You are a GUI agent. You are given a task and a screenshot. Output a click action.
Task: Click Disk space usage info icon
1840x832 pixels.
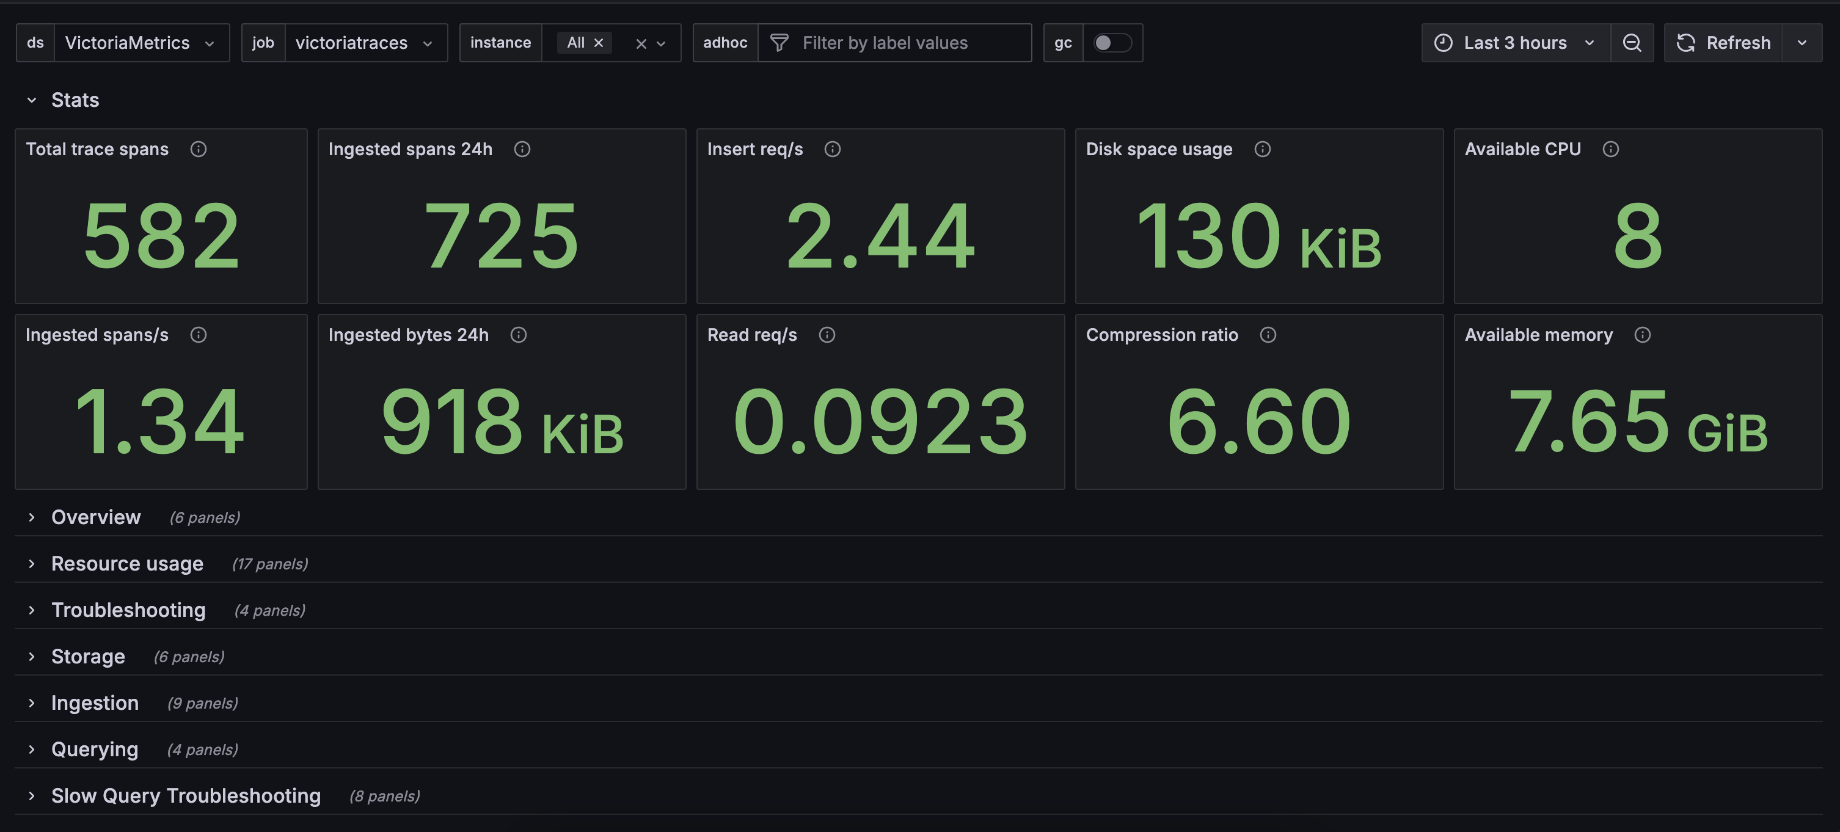pos(1262,148)
